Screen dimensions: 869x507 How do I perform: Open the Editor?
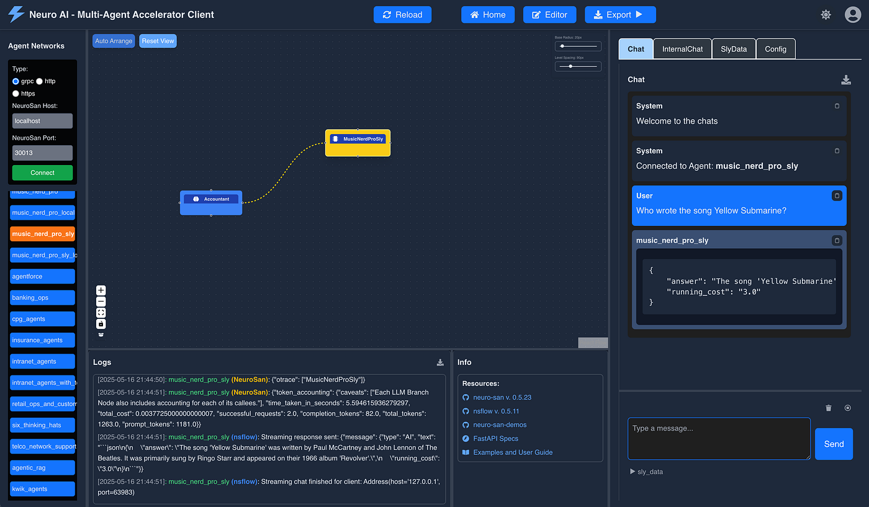[x=549, y=15]
